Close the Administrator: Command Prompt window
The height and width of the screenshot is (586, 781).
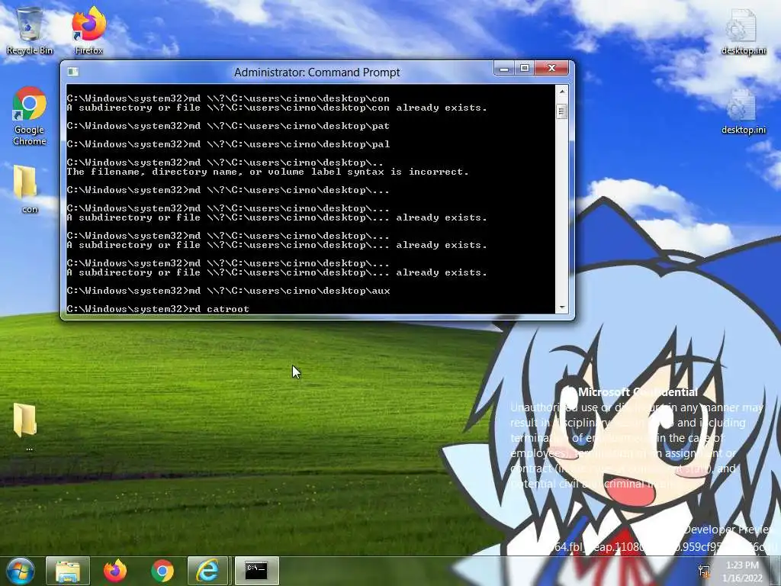point(551,68)
